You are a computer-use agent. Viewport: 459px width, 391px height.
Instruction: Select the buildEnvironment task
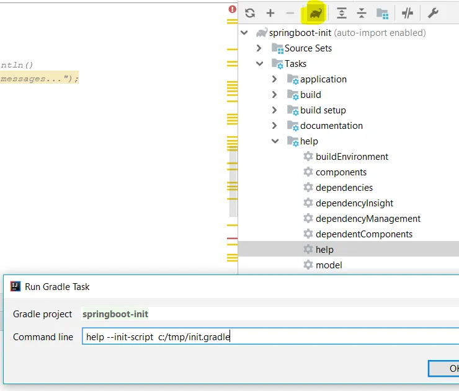(352, 156)
